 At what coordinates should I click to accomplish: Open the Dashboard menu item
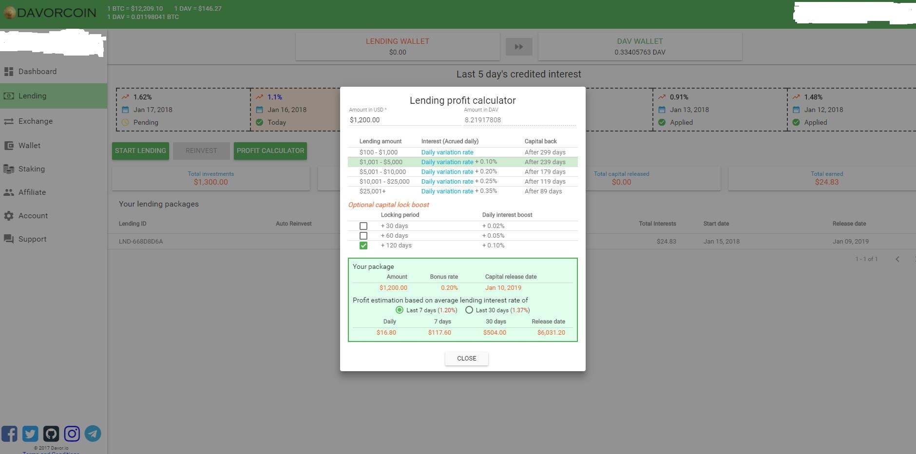54,72
